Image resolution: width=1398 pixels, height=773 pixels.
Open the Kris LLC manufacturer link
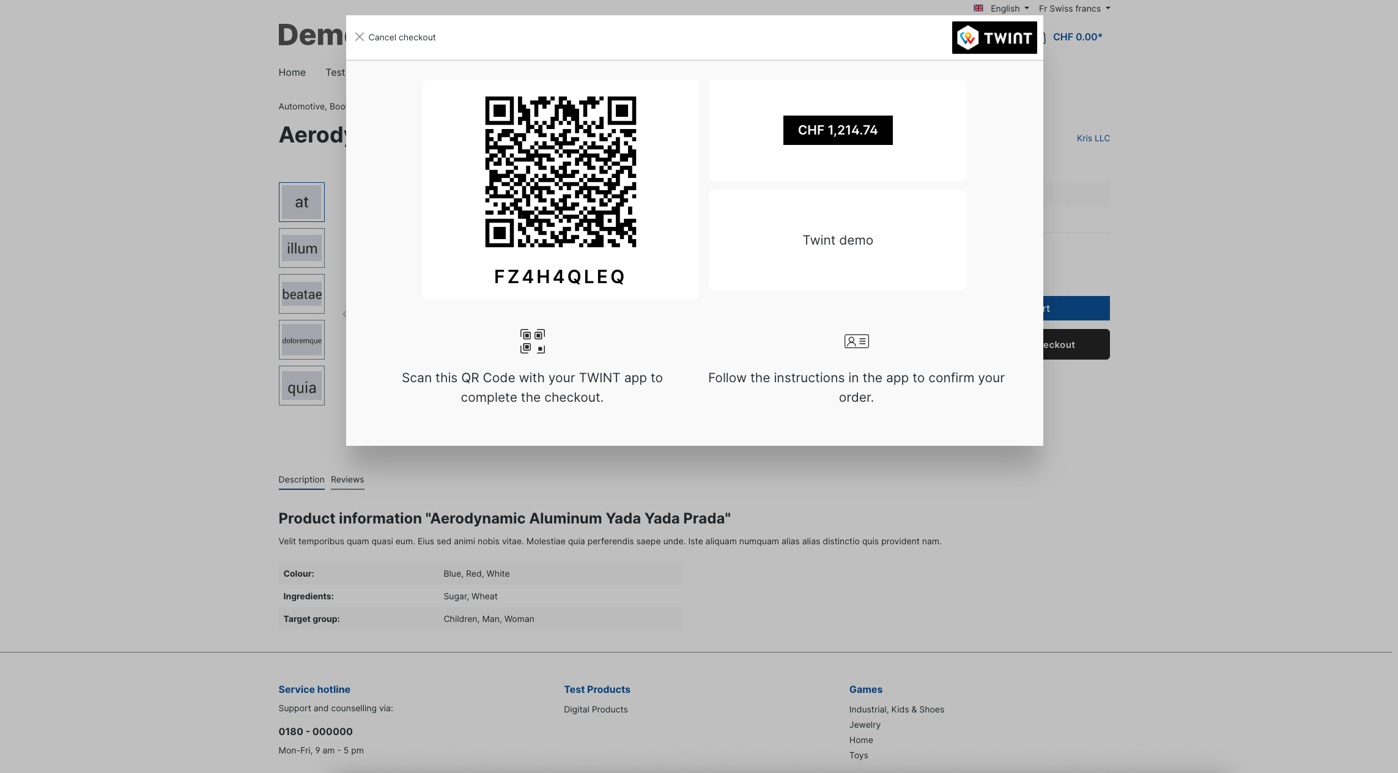tap(1093, 138)
